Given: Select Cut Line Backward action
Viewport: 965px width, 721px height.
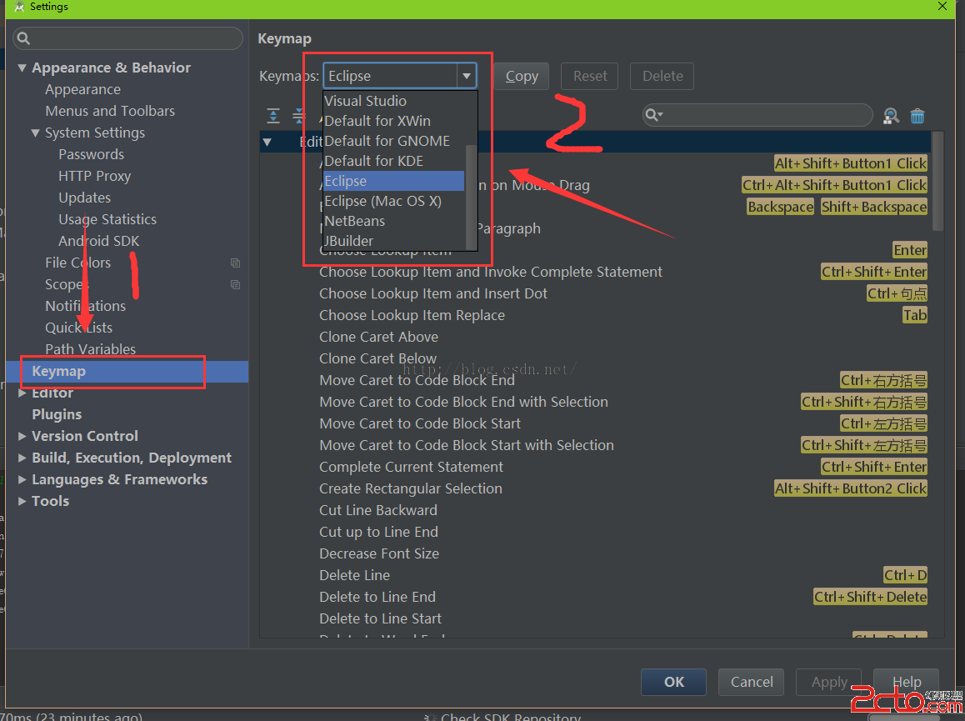Looking at the screenshot, I should 378,510.
